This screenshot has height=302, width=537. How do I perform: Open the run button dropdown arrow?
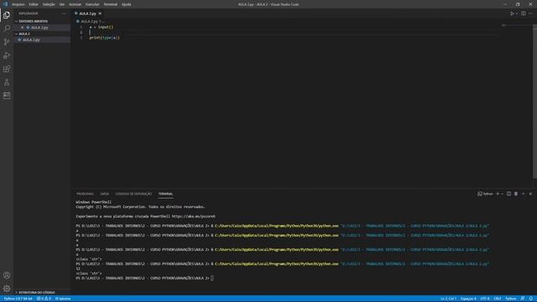[x=517, y=13]
